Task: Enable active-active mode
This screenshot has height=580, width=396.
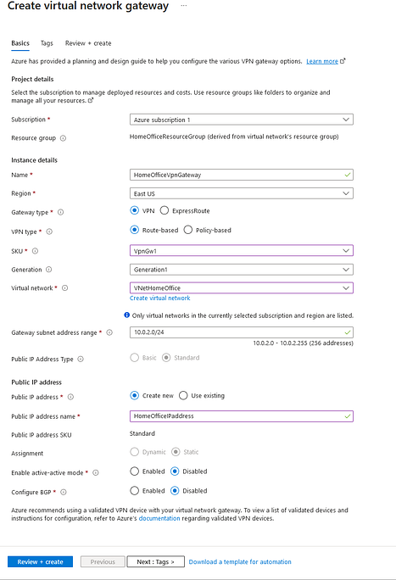Action: [134, 471]
